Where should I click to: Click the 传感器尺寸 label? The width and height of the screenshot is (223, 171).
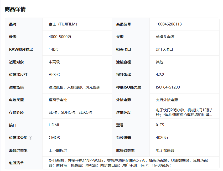click(x=18, y=75)
